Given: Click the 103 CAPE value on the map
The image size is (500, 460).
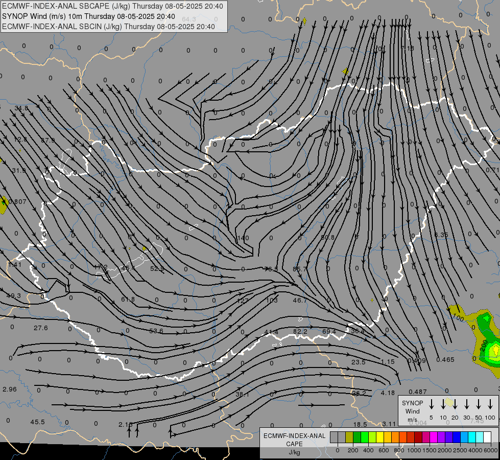Looking at the screenshot, I should [x=272, y=300].
